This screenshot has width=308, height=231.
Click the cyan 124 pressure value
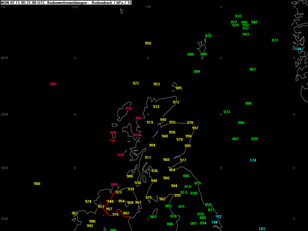tap(253, 160)
